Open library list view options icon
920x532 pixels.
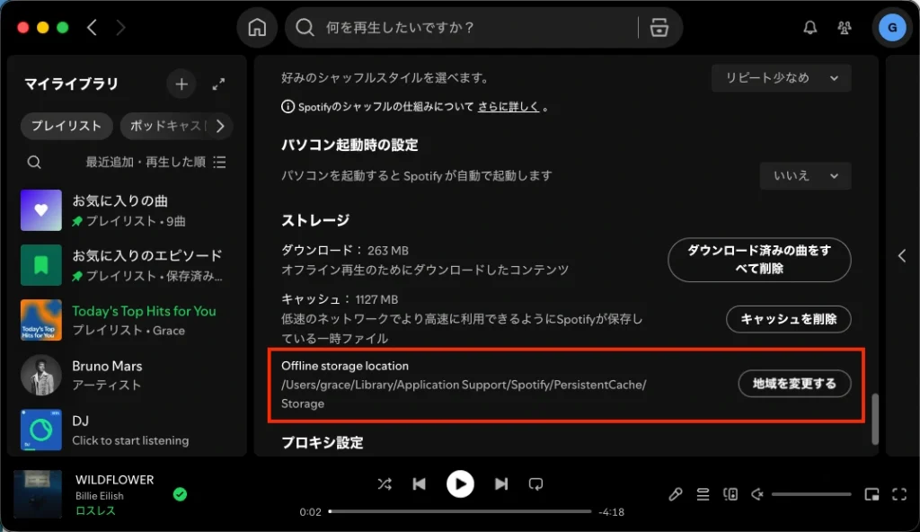pyautogui.click(x=219, y=162)
